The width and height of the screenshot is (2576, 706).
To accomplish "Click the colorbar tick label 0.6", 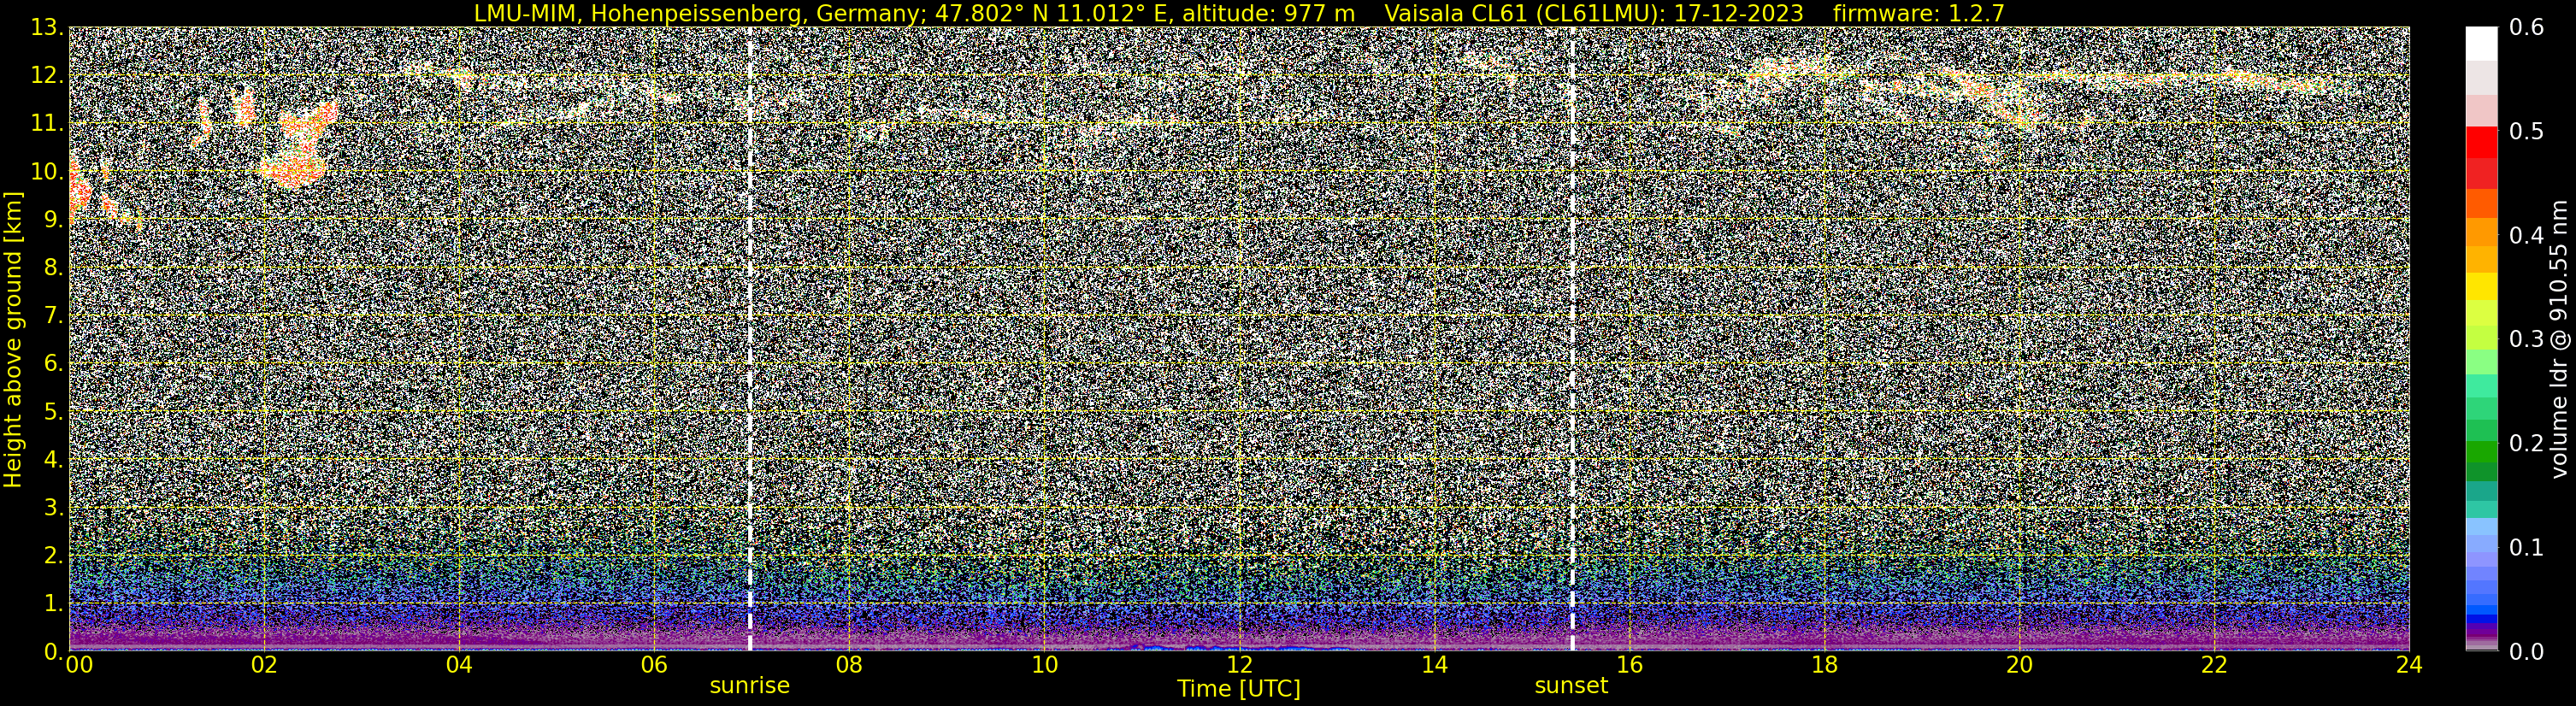I will [2526, 27].
